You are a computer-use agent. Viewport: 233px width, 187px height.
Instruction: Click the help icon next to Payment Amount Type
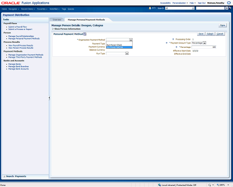click(x=166, y=43)
